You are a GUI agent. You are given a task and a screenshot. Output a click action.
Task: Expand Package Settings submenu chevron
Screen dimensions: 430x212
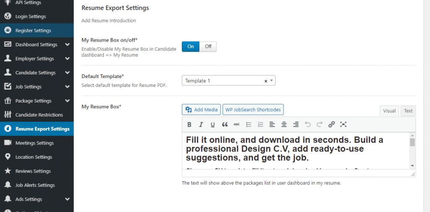[x=68, y=101]
